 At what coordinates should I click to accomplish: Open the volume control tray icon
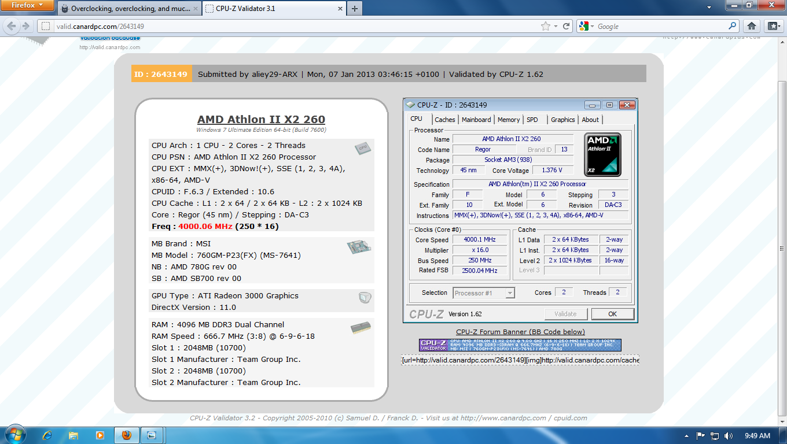click(729, 435)
